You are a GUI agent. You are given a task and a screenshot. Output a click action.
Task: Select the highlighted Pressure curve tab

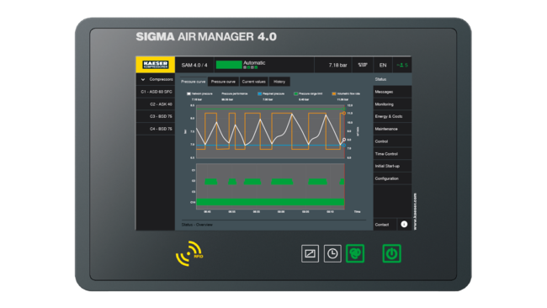pos(194,82)
